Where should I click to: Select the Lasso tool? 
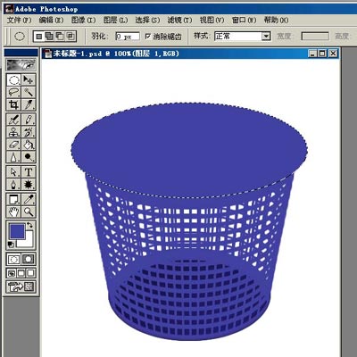tap(13, 92)
